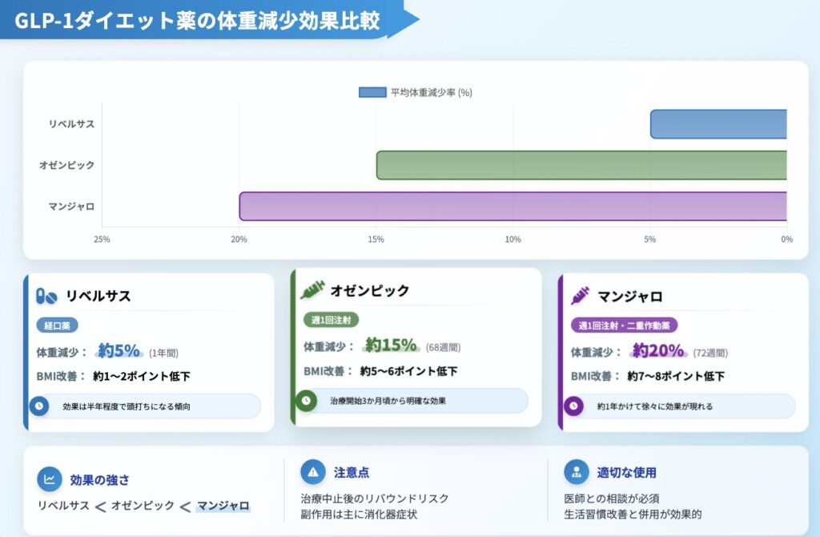Click the 約15% weight loss value

tap(391, 345)
